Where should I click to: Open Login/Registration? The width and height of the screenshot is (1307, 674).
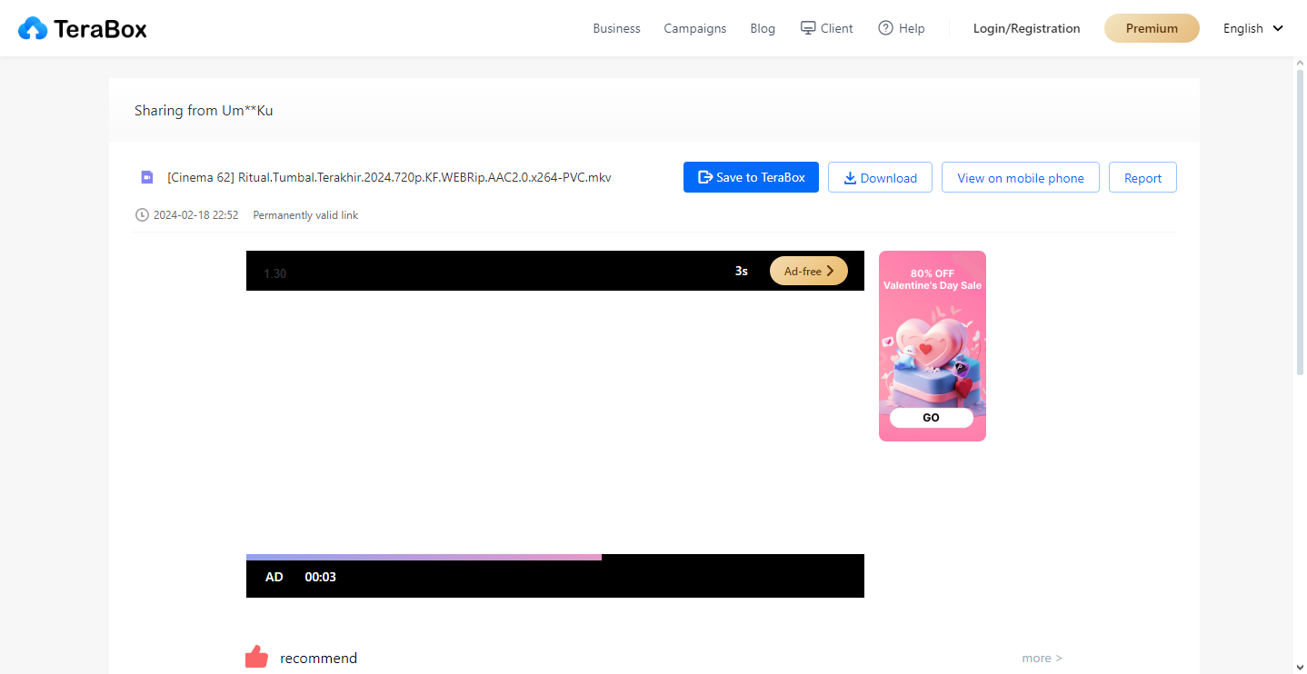pyautogui.click(x=1026, y=27)
